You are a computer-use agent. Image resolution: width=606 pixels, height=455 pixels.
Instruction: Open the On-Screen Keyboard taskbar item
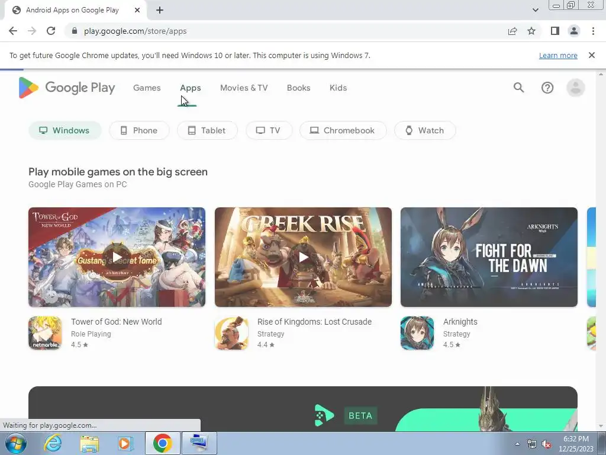pos(199,443)
